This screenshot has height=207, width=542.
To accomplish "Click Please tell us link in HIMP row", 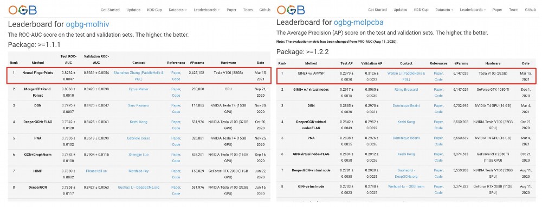I will point(96,171).
